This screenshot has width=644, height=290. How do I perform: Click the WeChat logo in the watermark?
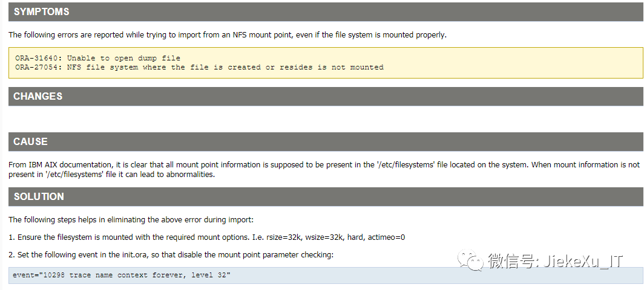[x=470, y=260]
